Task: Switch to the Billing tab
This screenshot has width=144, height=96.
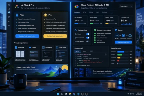Action: [91, 12]
